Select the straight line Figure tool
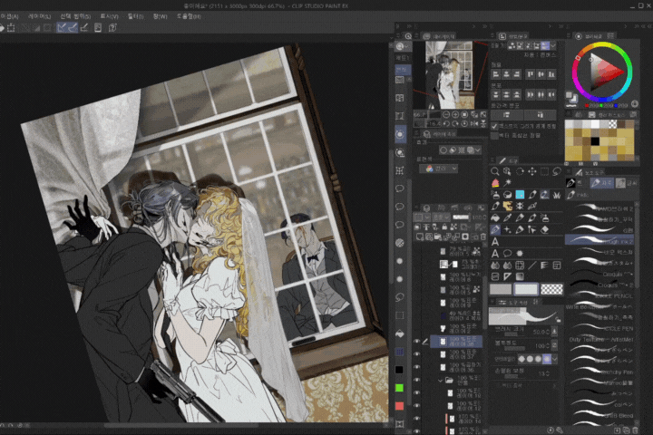The image size is (653, 435). [531, 266]
